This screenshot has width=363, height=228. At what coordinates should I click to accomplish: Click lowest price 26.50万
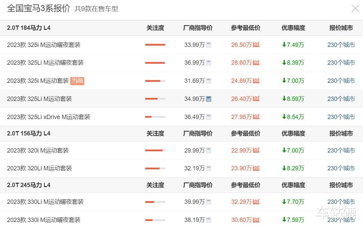pyautogui.click(x=241, y=45)
